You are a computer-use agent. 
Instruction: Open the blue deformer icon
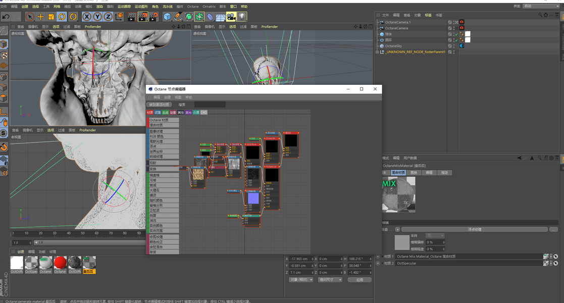pos(210,17)
